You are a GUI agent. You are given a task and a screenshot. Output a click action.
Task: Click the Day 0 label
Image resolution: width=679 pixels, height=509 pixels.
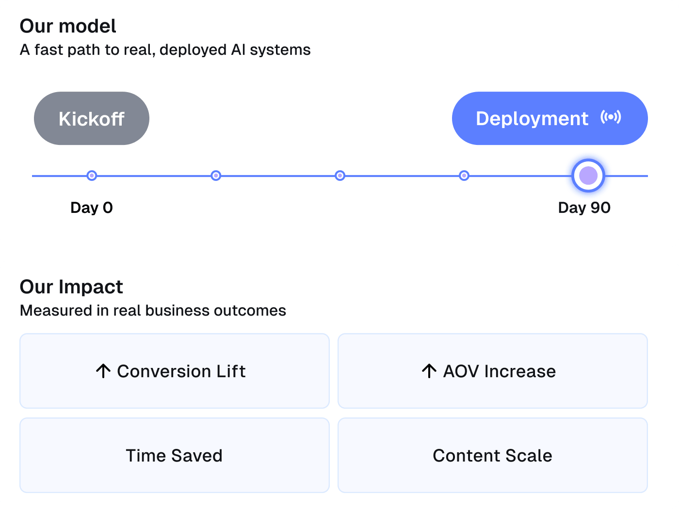pyautogui.click(x=92, y=207)
